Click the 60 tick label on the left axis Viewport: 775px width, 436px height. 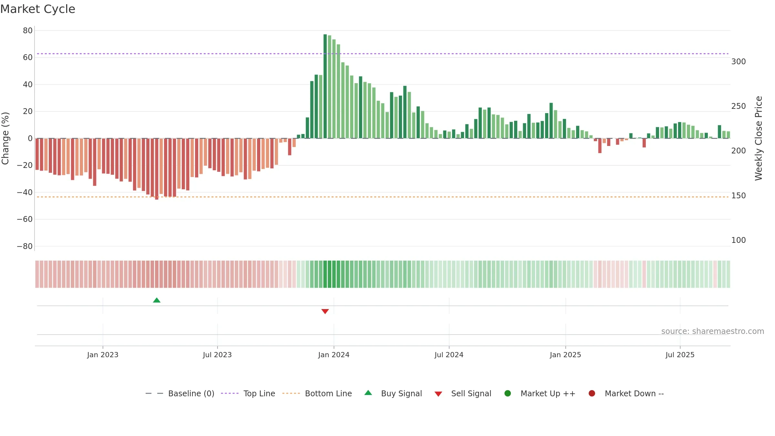(28, 57)
